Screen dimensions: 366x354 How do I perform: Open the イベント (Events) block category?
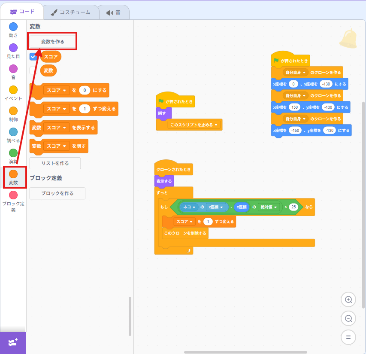(13, 90)
